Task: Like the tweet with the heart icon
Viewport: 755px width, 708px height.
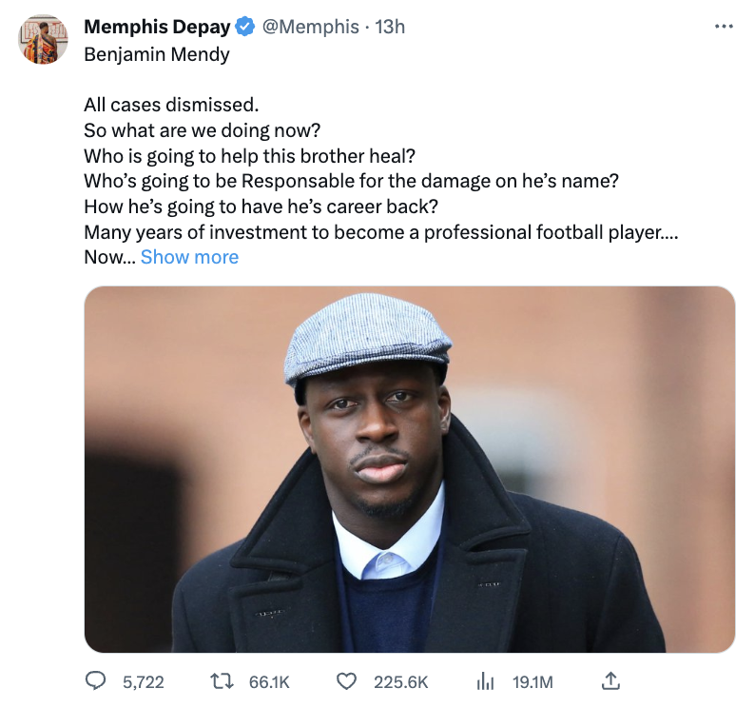Action: pyautogui.click(x=347, y=681)
